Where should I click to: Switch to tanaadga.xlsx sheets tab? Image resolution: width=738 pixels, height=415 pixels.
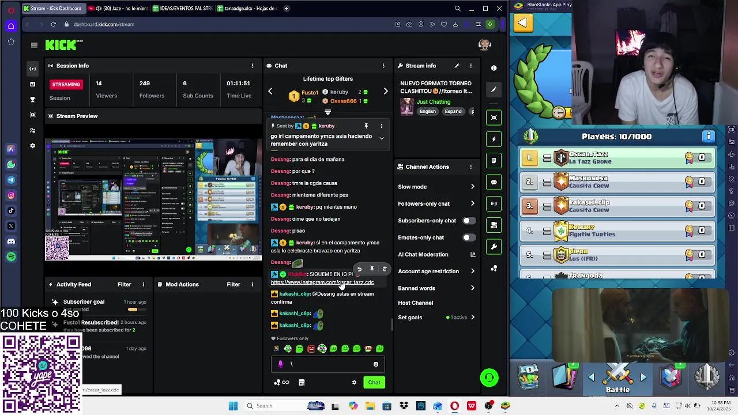tap(248, 9)
